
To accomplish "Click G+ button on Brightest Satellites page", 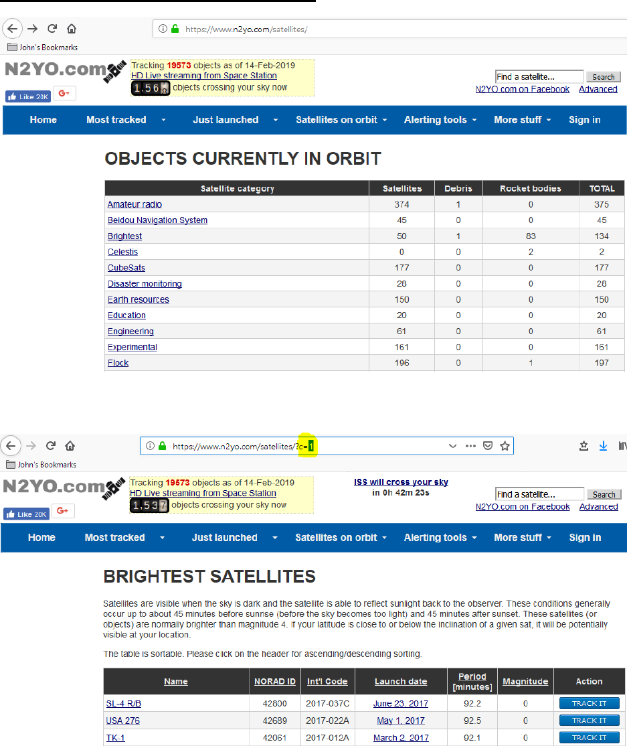I will (63, 510).
